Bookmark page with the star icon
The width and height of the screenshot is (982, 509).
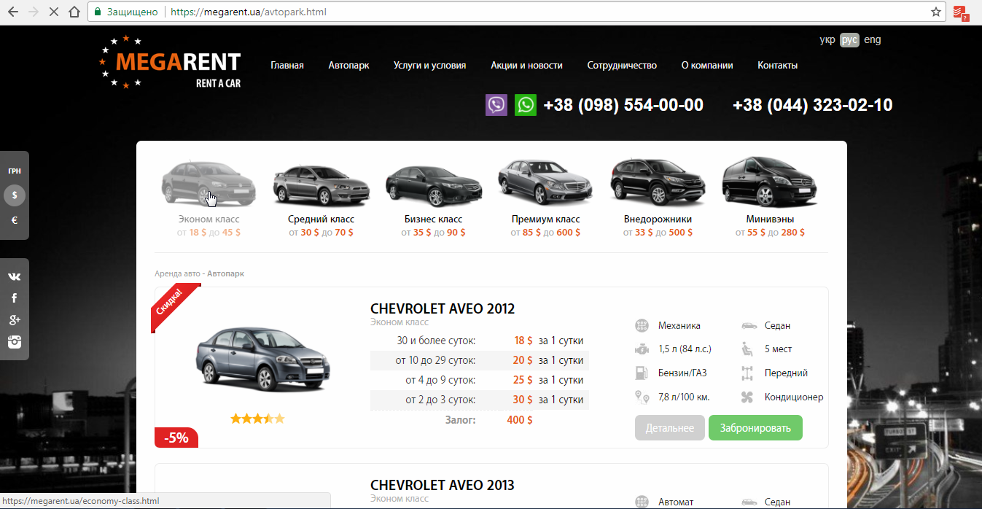[936, 12]
